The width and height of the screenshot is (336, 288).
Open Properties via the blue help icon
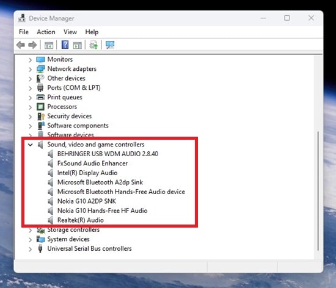click(x=65, y=45)
